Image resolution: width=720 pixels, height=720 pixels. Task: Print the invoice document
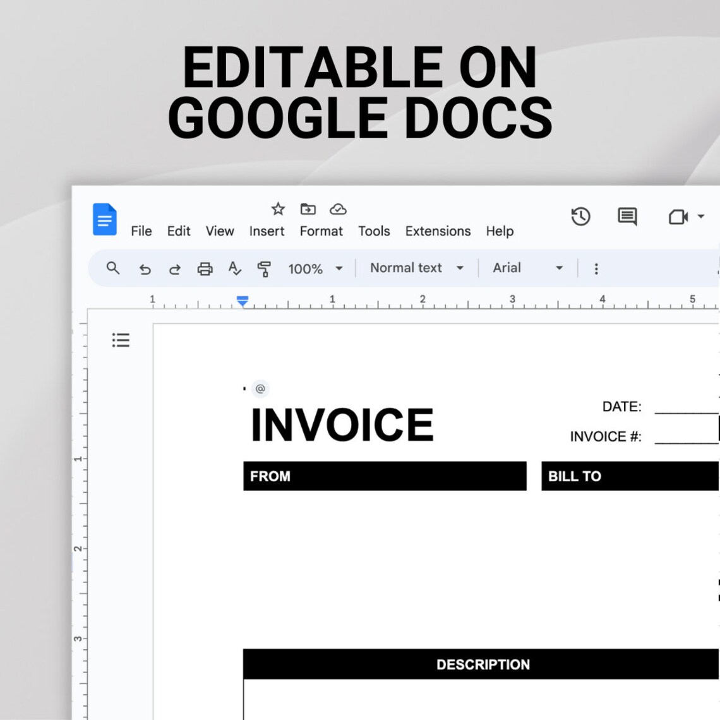205,268
